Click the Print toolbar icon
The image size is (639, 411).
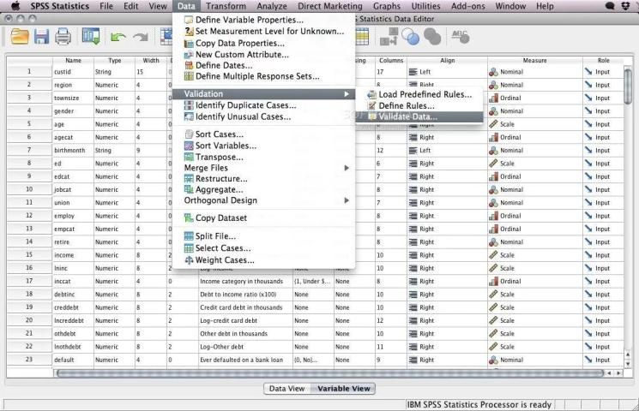63,36
